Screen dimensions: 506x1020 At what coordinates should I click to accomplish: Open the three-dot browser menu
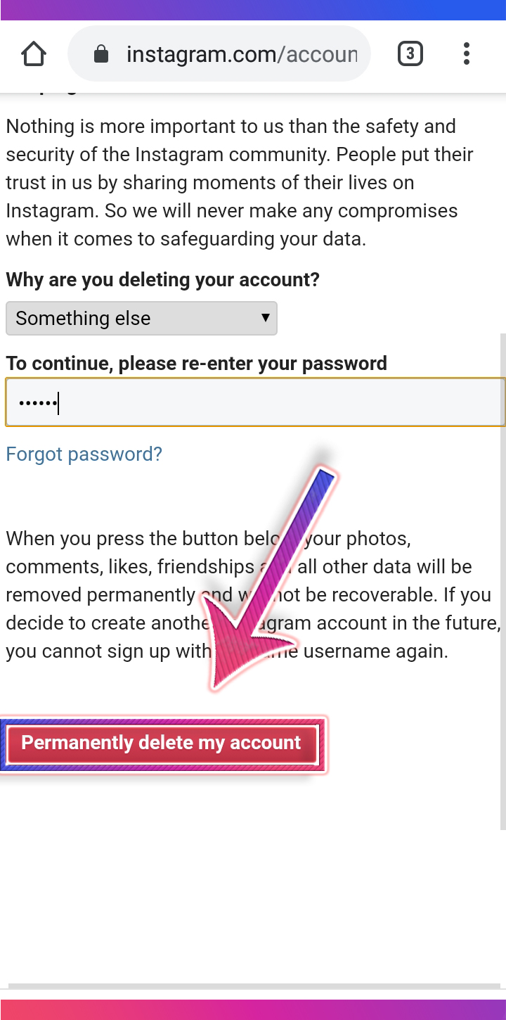tap(467, 54)
